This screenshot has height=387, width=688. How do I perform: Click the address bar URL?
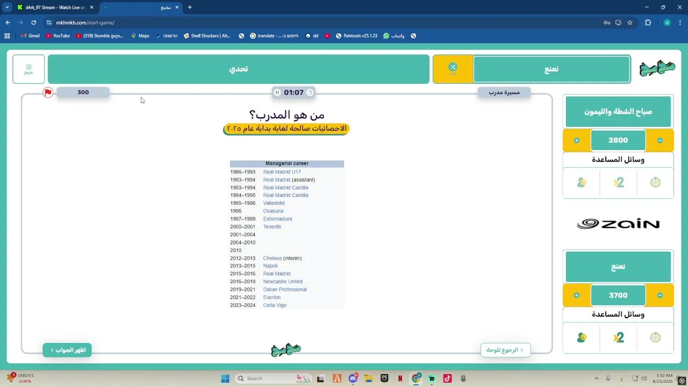[x=85, y=23]
